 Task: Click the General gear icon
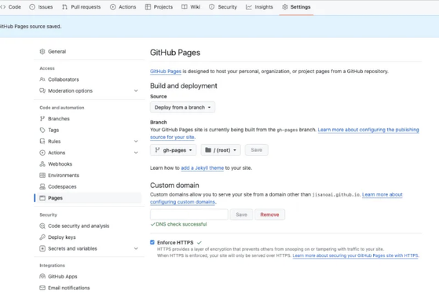point(42,52)
